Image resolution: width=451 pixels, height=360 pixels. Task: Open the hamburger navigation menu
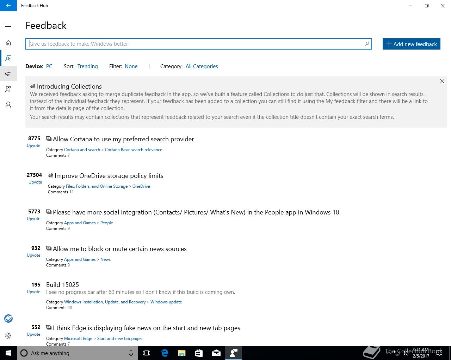8,26
